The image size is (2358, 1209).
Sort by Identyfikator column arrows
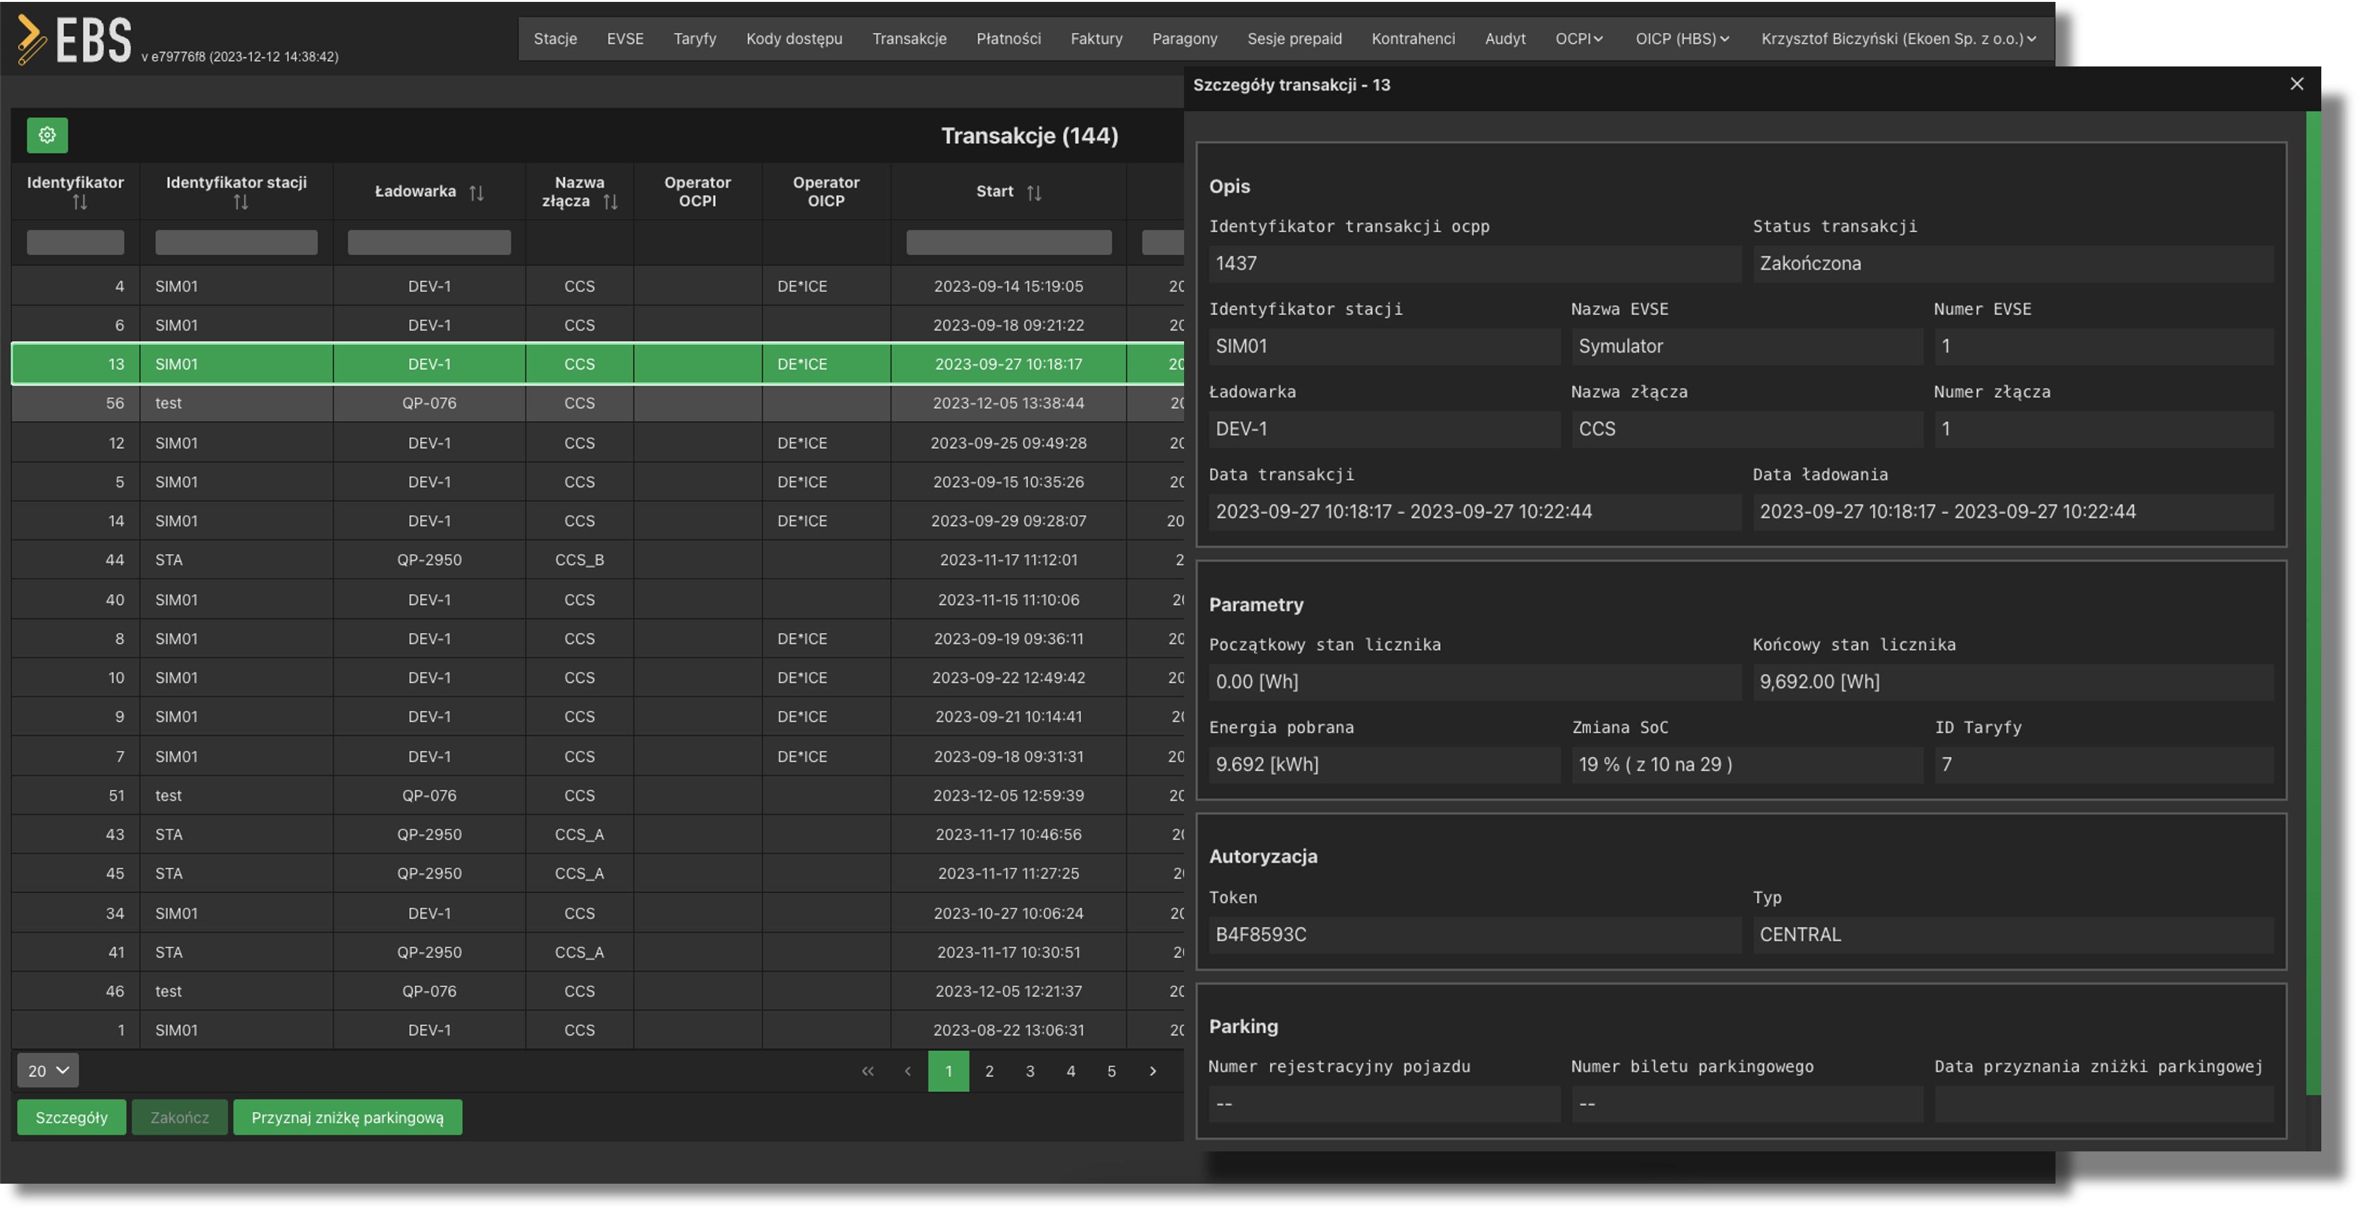coord(80,201)
